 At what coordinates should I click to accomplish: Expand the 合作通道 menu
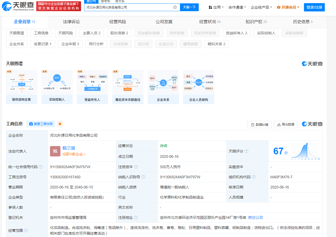click(x=237, y=7)
